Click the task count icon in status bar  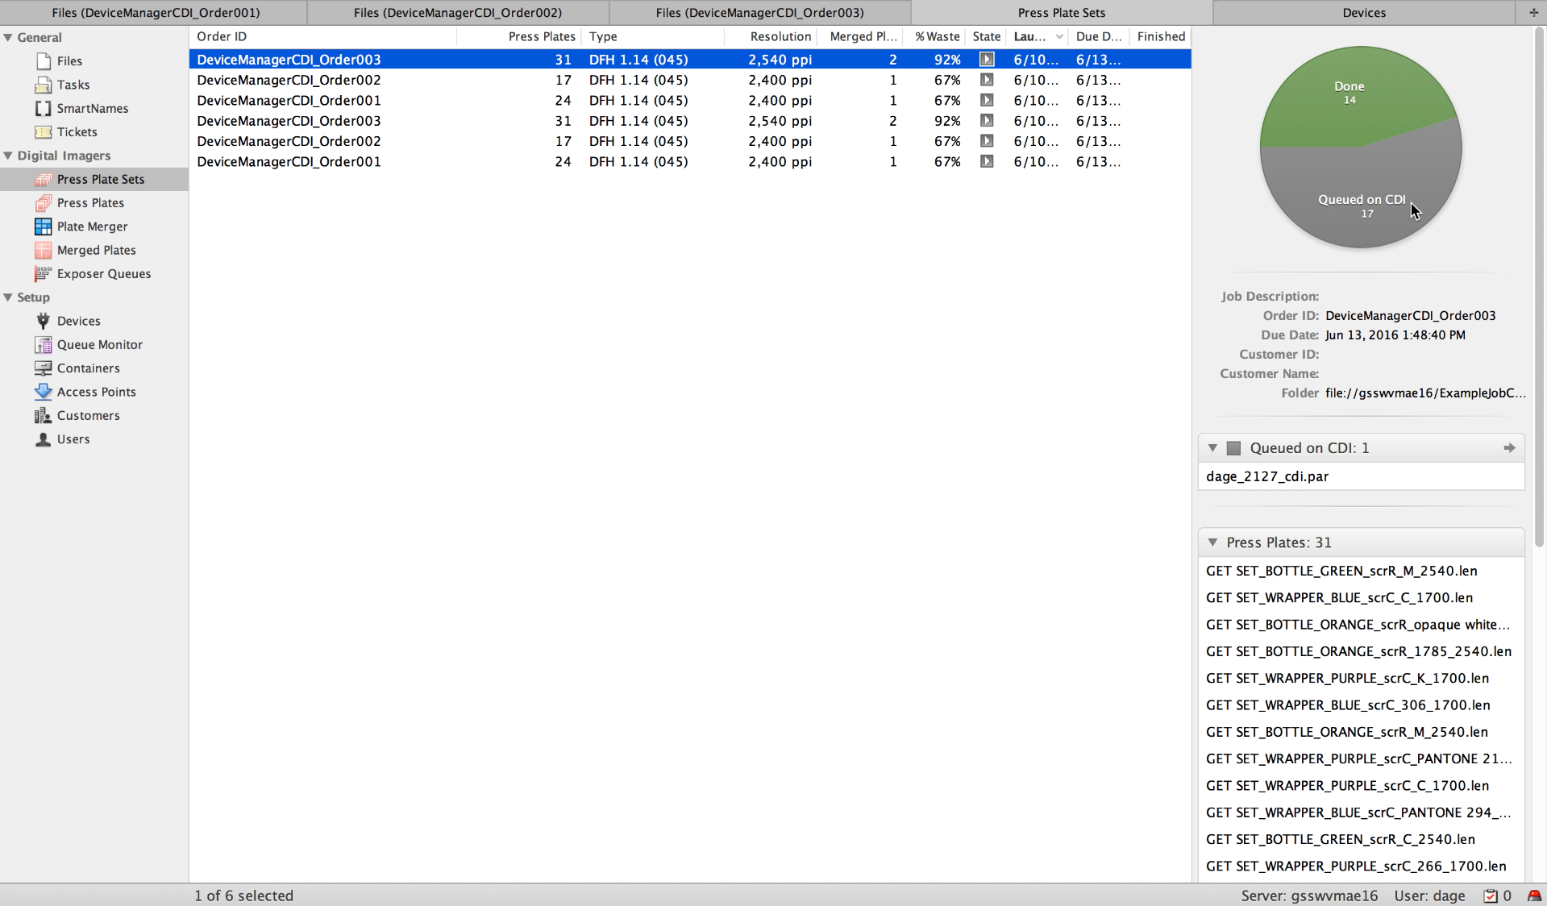[x=1491, y=896]
